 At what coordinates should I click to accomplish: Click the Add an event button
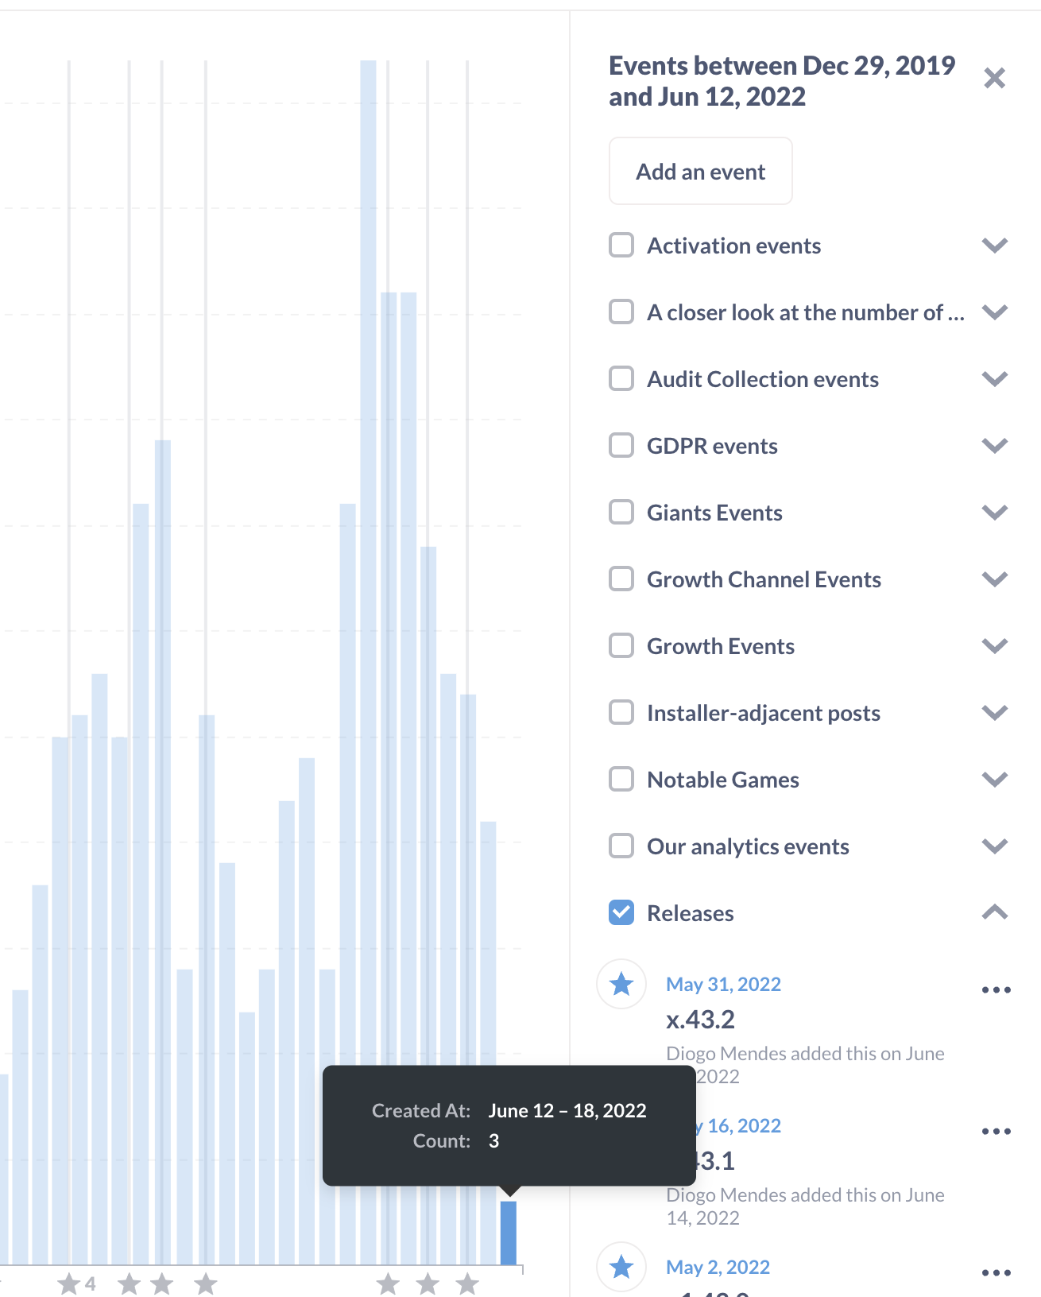point(700,171)
